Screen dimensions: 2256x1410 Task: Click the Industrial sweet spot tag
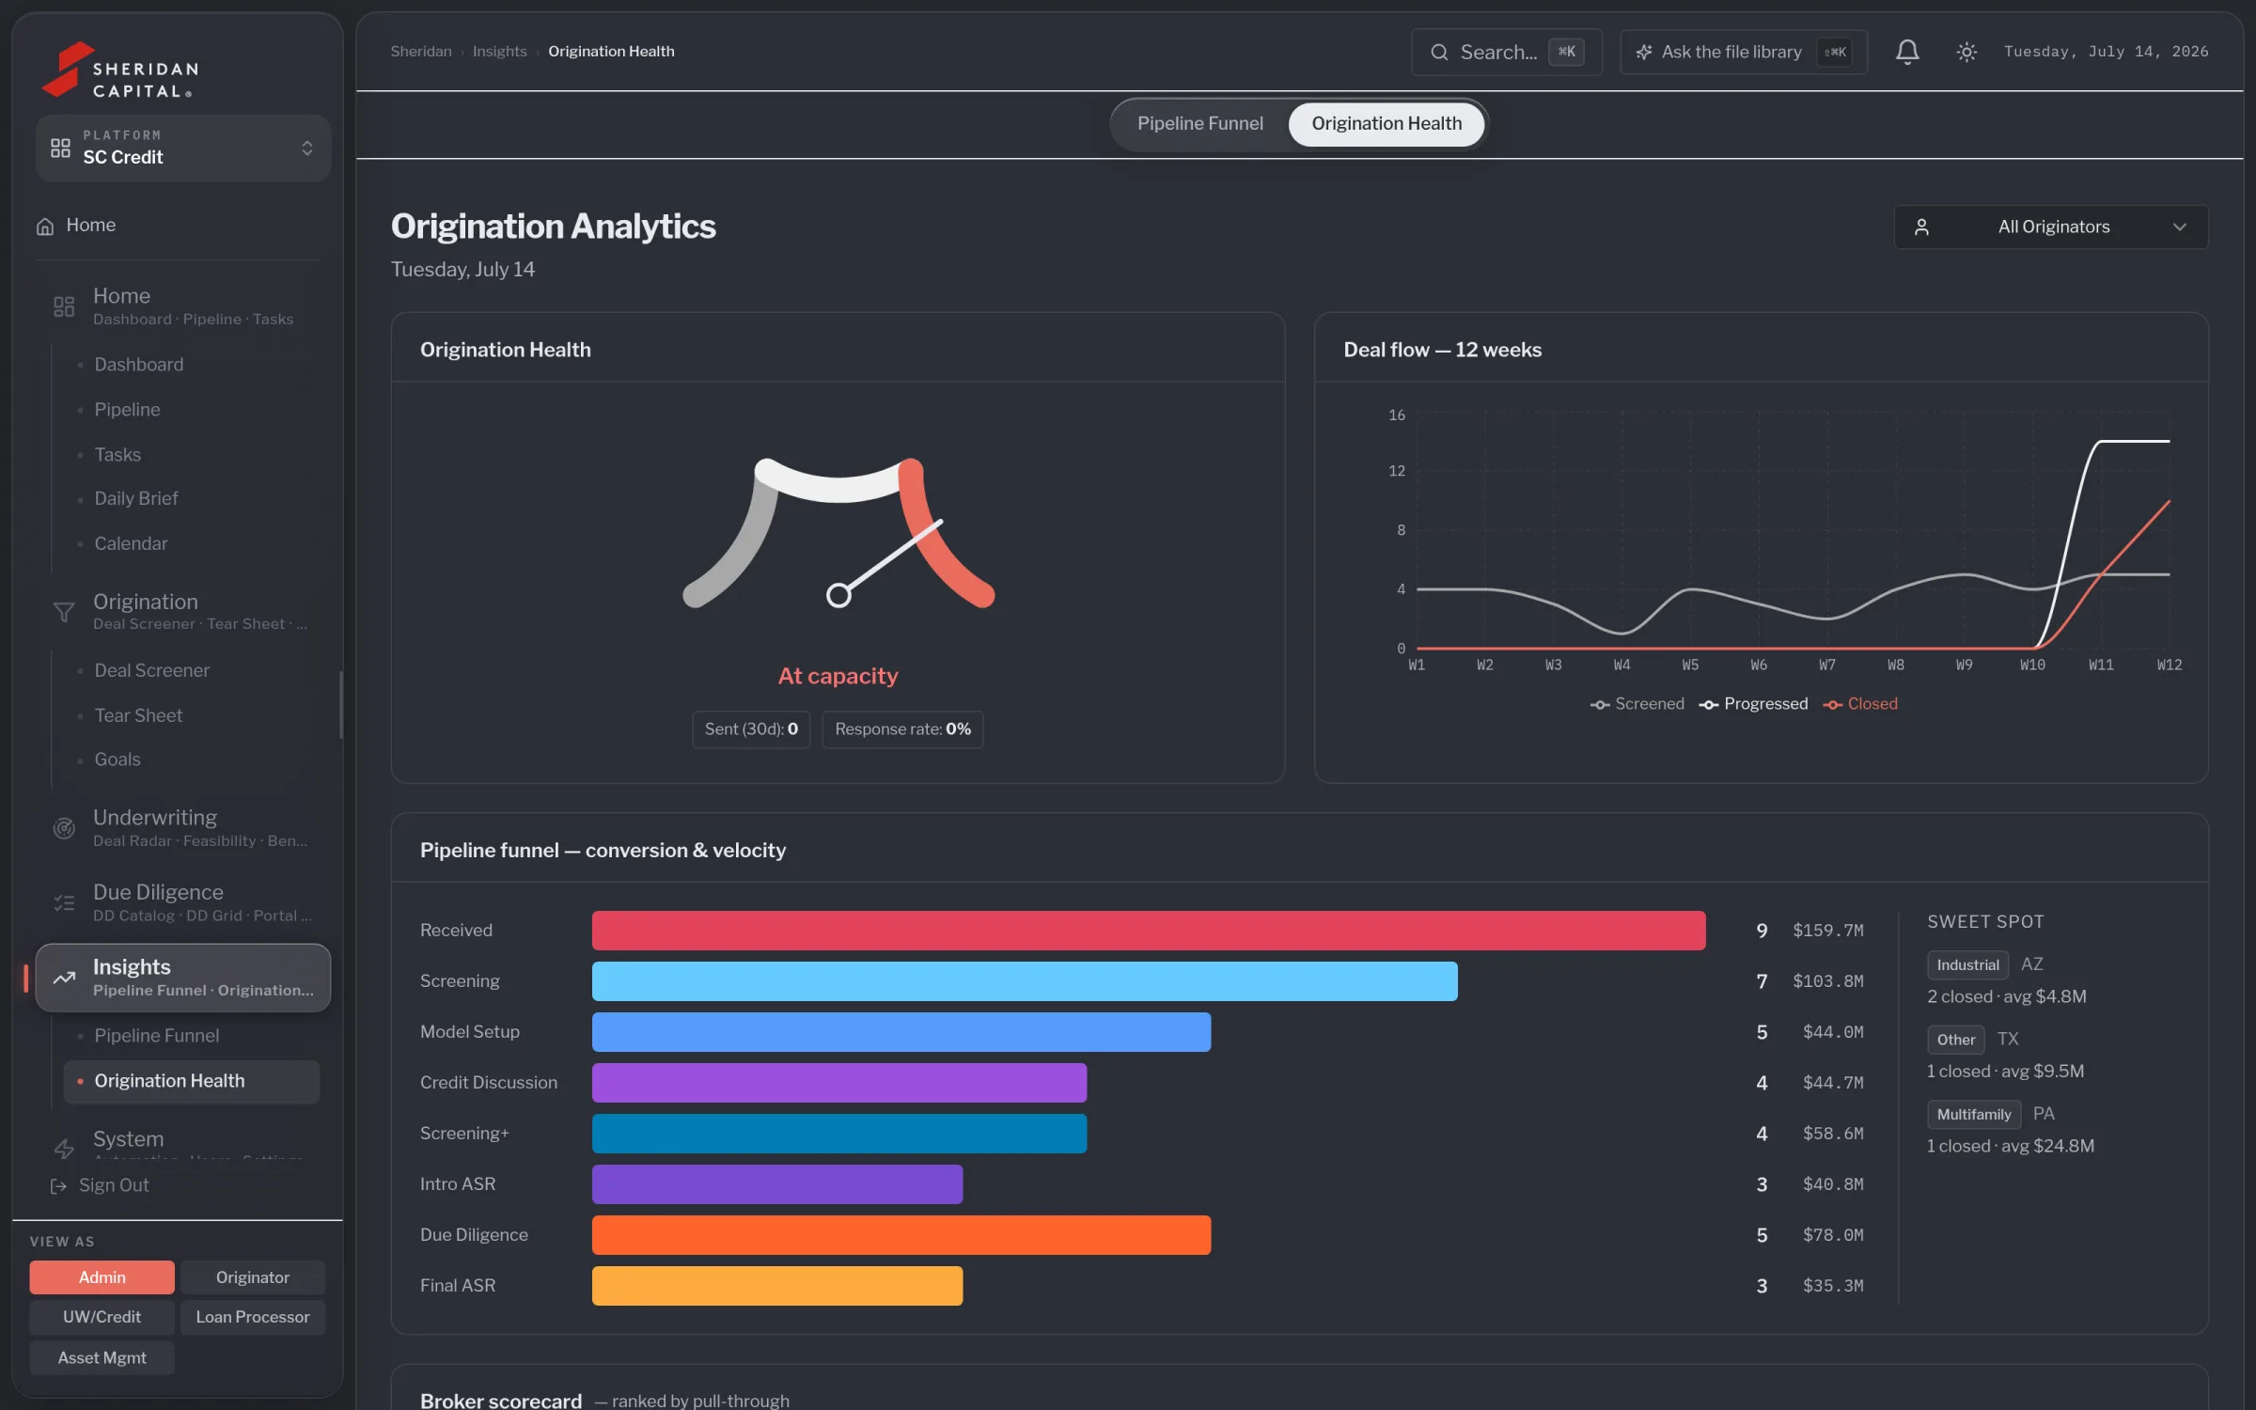point(1967,964)
